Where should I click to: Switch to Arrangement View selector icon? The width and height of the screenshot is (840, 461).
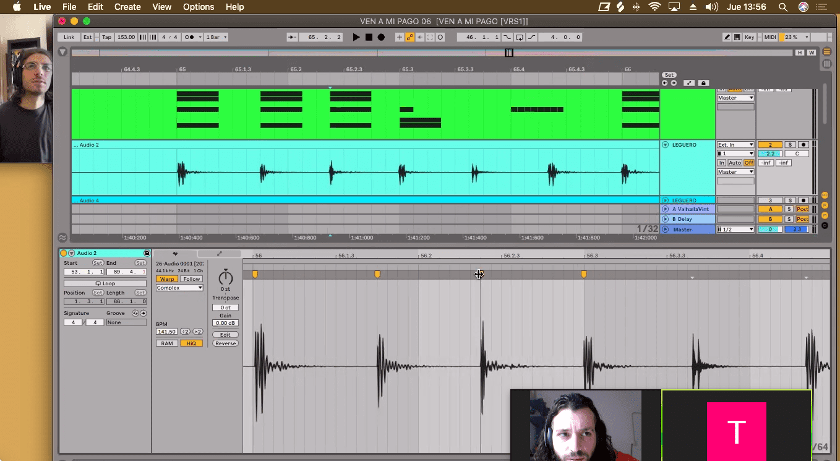point(827,53)
